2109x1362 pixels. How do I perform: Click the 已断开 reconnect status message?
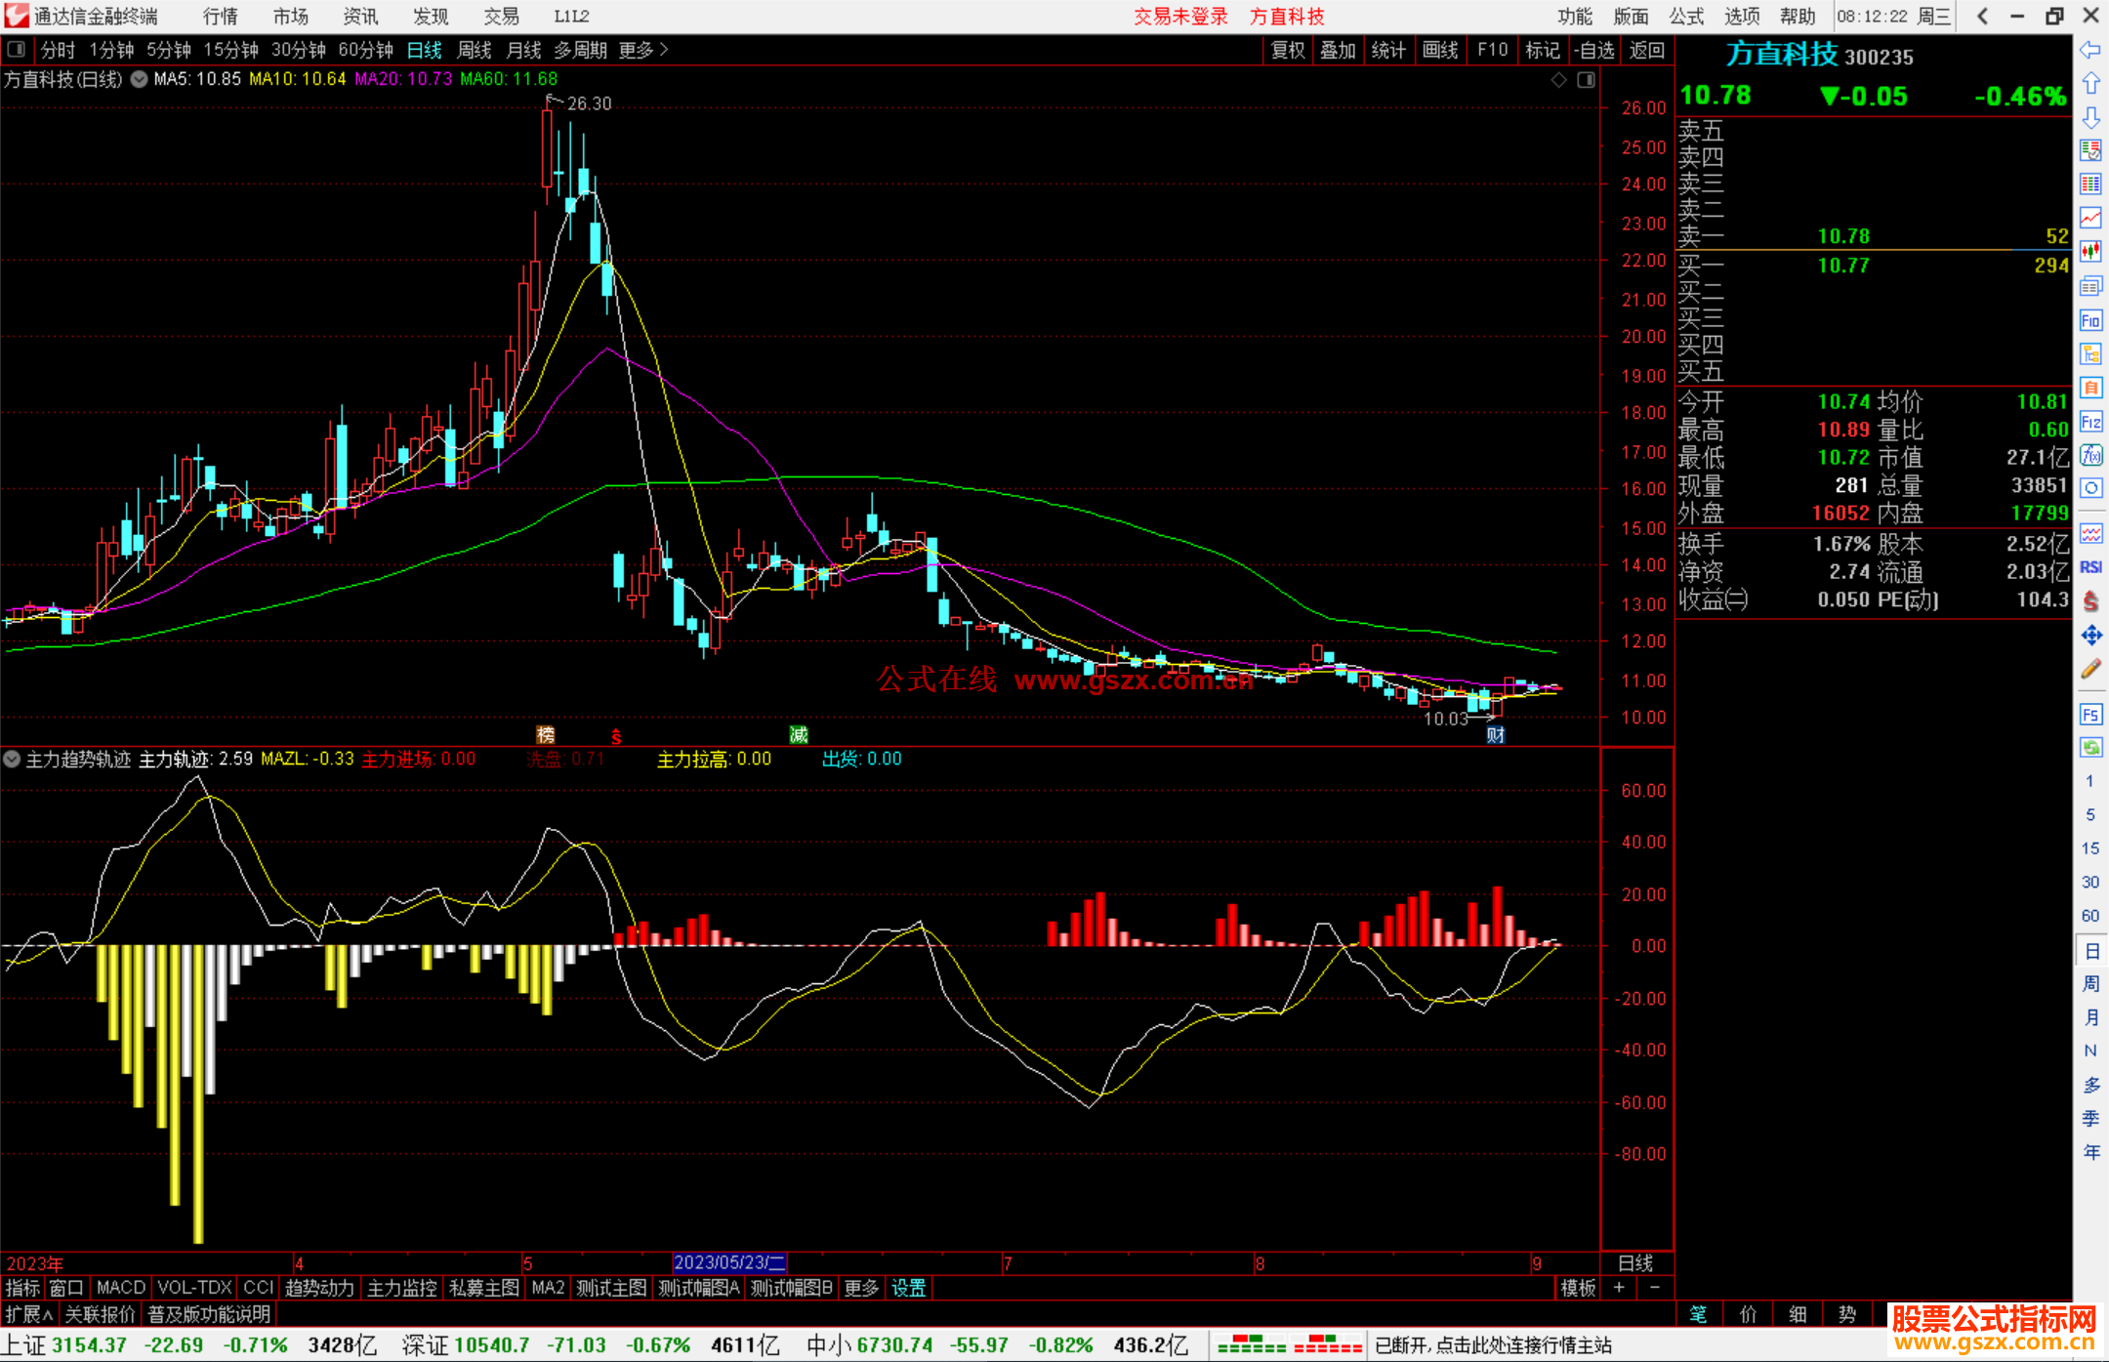click(1492, 1345)
